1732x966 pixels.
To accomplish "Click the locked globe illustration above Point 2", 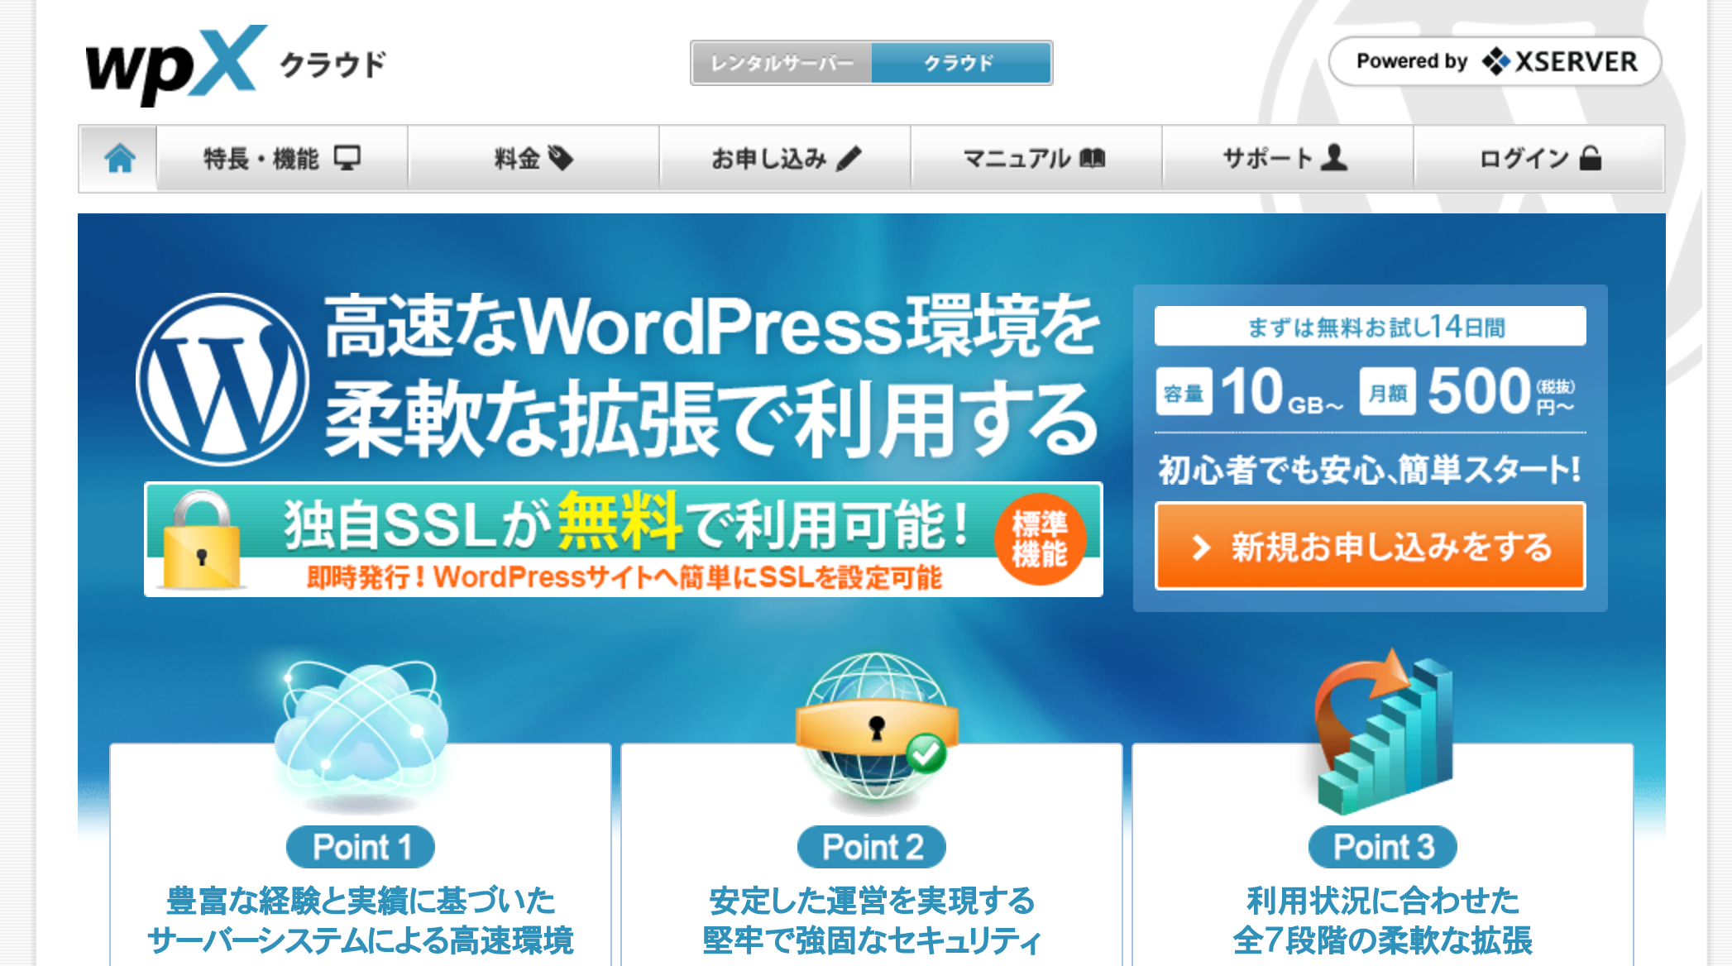I will pos(876,728).
